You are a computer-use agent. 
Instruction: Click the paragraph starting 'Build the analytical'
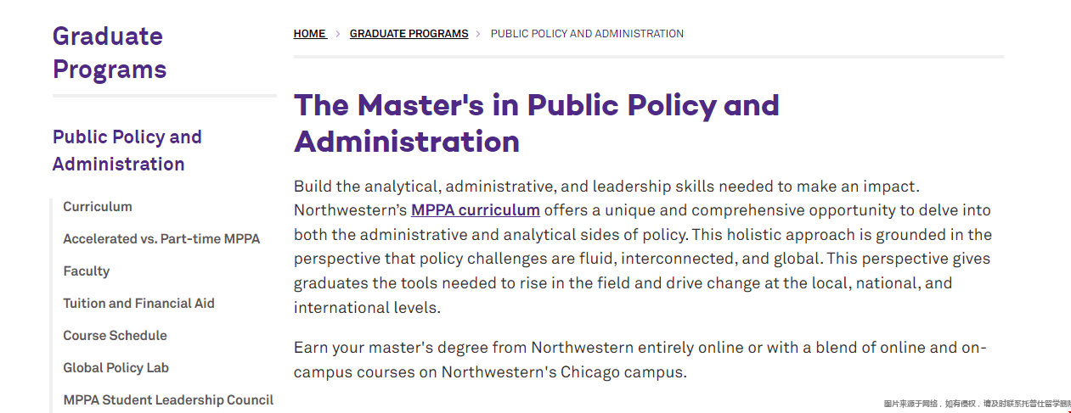tap(644, 247)
